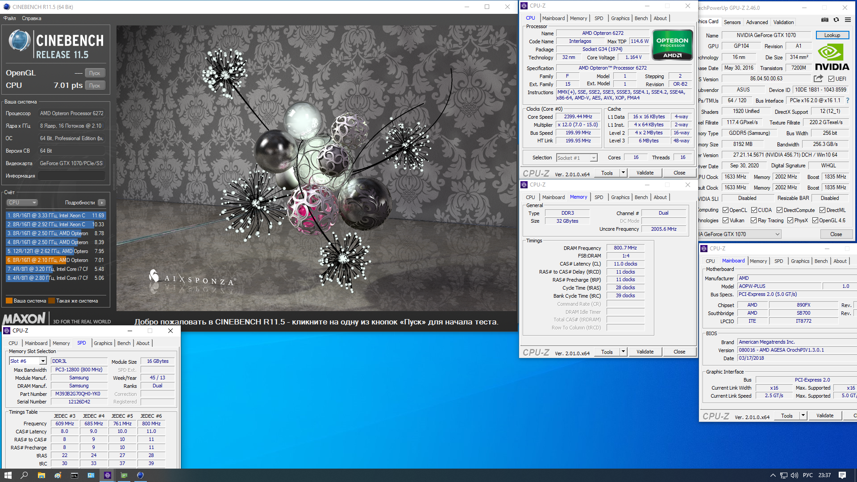Run the CPU test with Пуск
Viewport: 857px width, 482px height.
tap(95, 86)
